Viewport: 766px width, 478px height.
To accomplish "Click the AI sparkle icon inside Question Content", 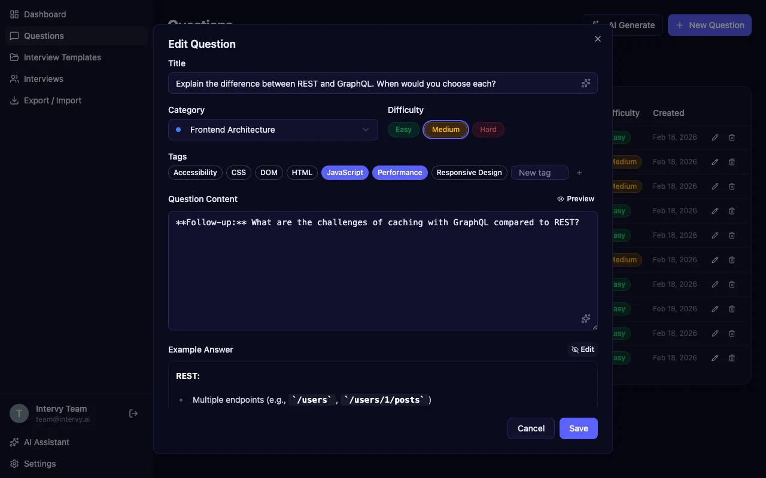I will (585, 318).
